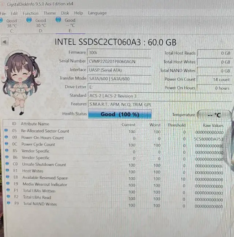Select the Total LBAs Read row
The image size is (234, 237).
pos(115,198)
